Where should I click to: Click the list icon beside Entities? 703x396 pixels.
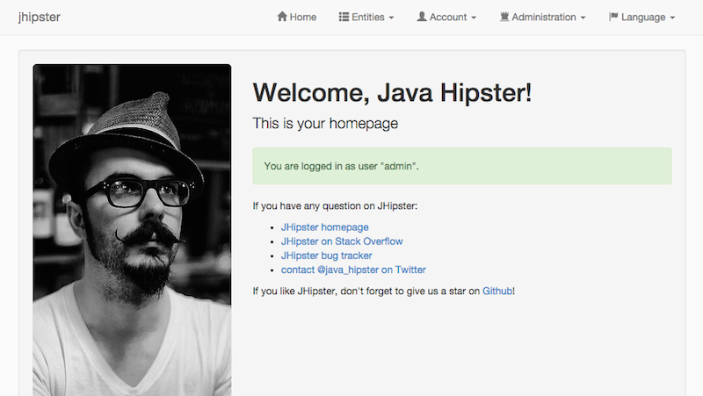tap(344, 17)
